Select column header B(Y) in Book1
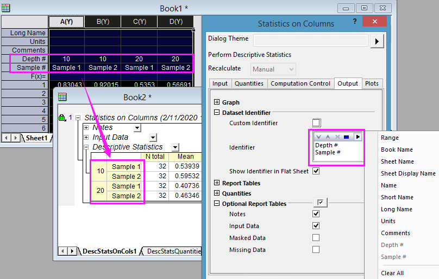Image resolution: width=439 pixels, height=279 pixels. pos(103,22)
